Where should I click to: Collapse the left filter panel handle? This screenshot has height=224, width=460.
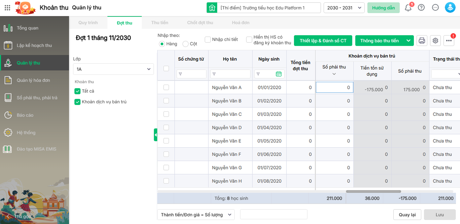point(156,135)
